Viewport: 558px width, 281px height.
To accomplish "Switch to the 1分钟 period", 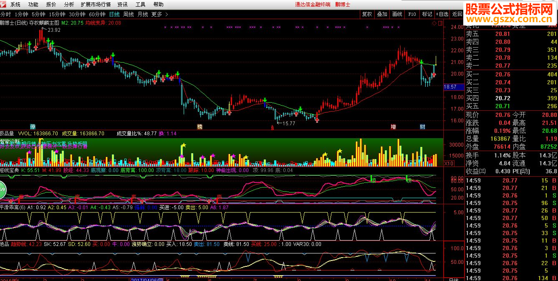I will [x=21, y=14].
